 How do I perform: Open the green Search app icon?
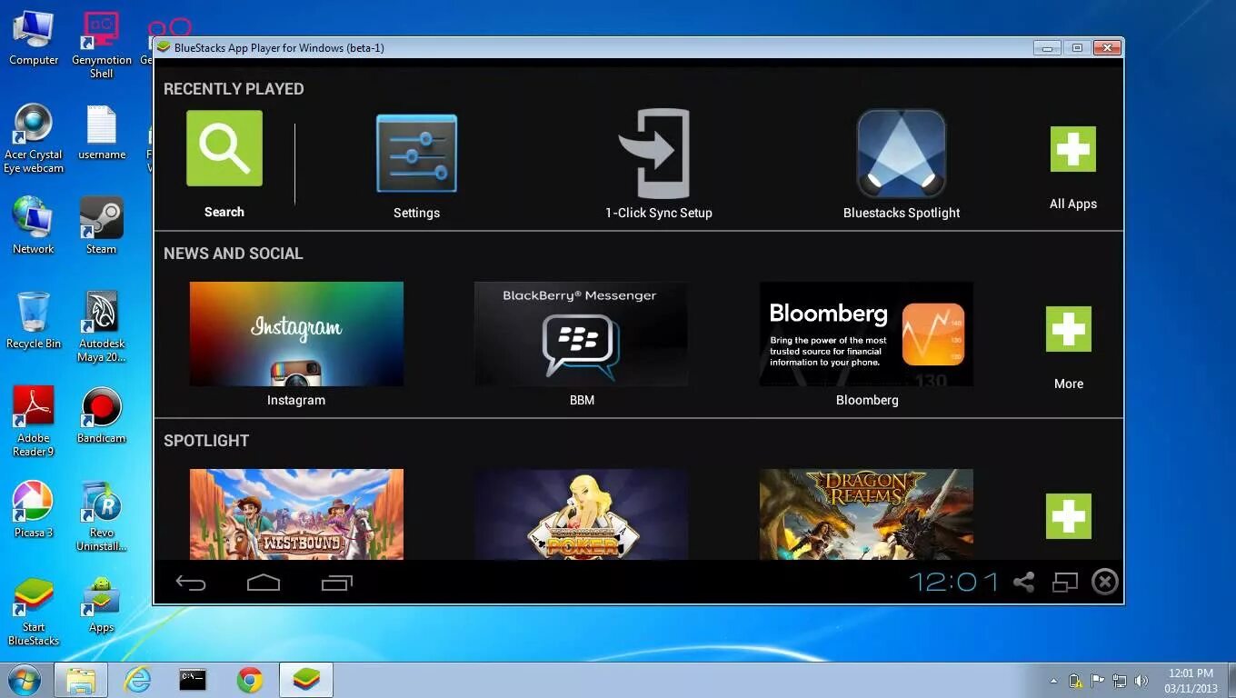(224, 148)
